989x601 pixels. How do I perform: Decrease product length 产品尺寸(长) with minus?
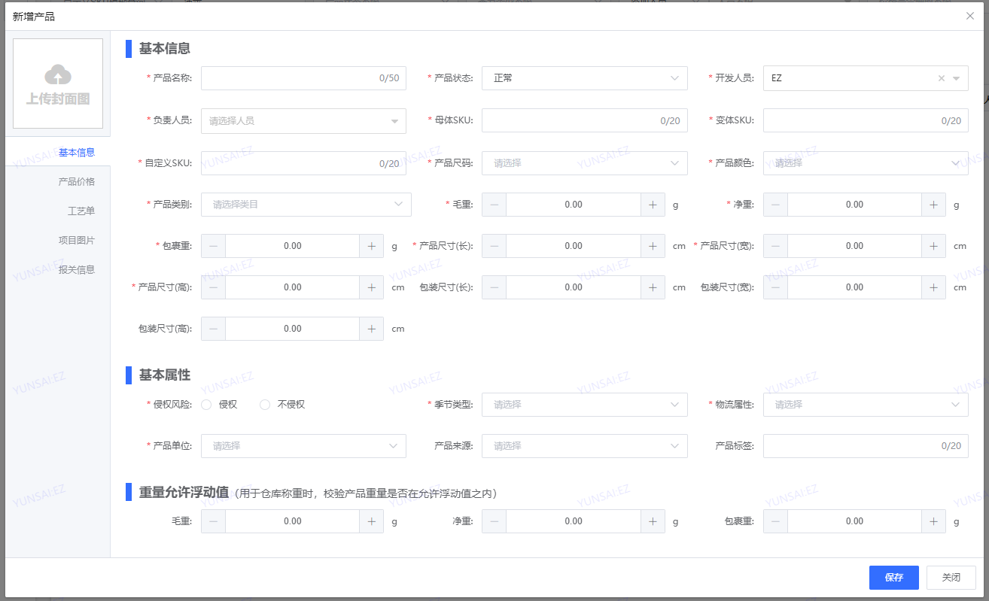(494, 246)
